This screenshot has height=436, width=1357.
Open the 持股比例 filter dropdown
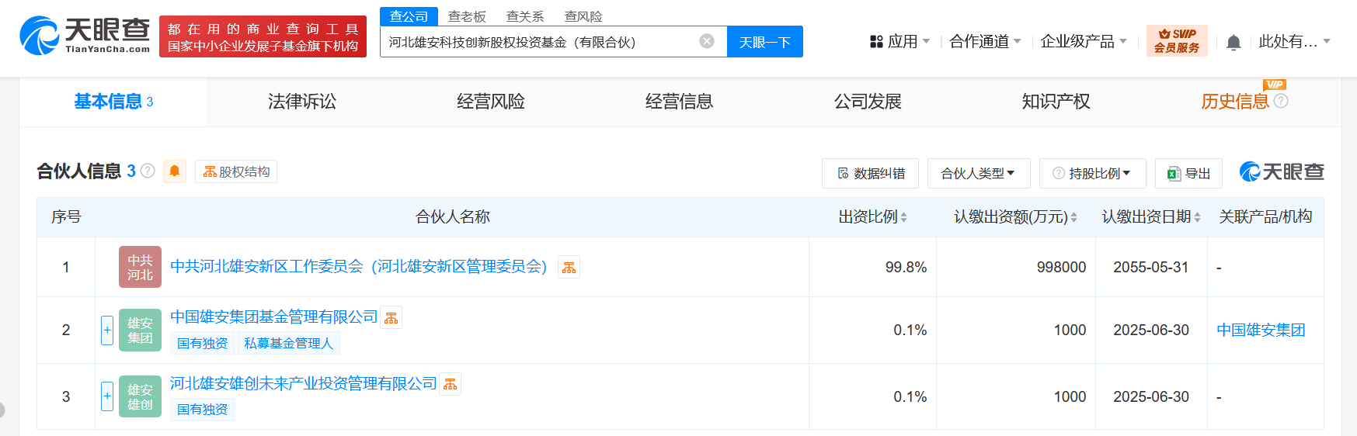click(x=1092, y=173)
